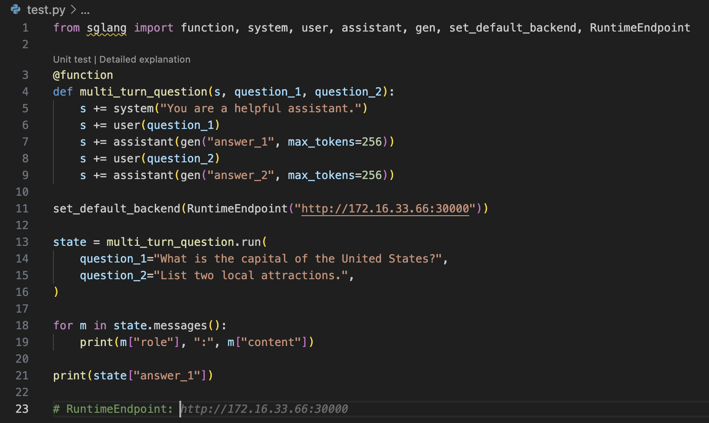Click line number 13 in the gutter
Screen dimensions: 709x423
[x=22, y=242]
